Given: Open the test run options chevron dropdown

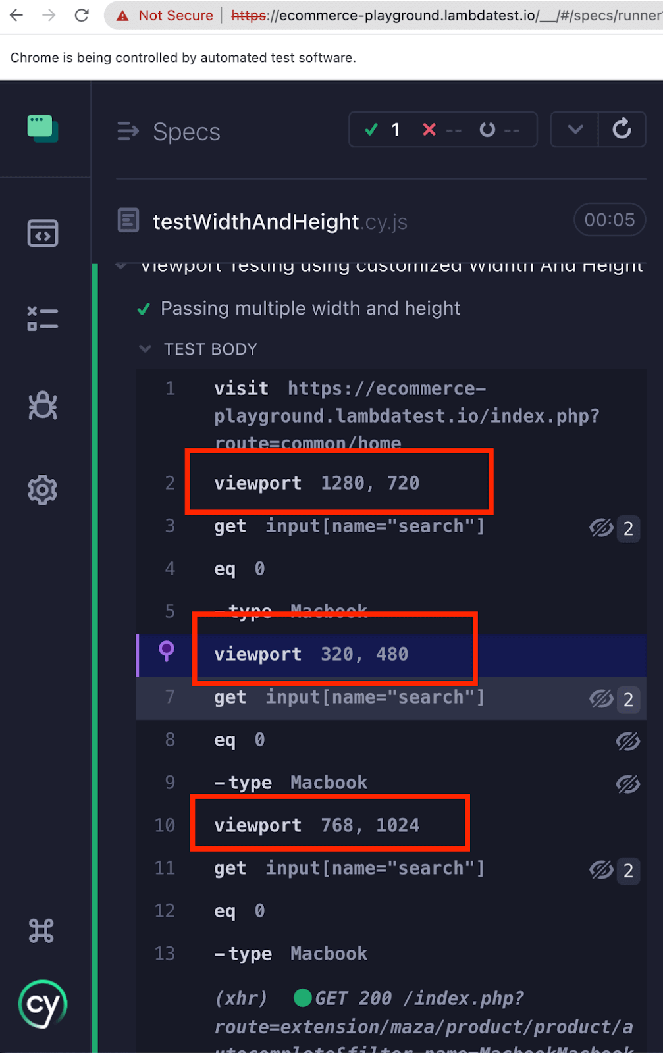Looking at the screenshot, I should coord(575,129).
